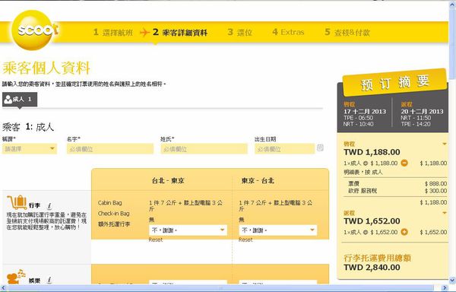Click the Check-in Bag label
The image size is (456, 292).
click(114, 214)
